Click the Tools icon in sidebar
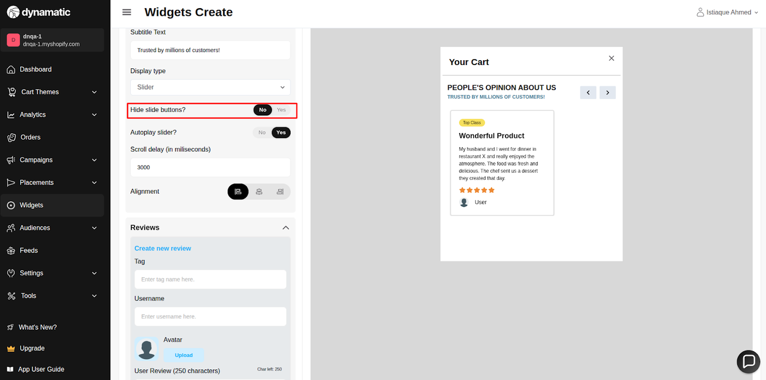Screen dimensions: 766x380 tap(11, 296)
